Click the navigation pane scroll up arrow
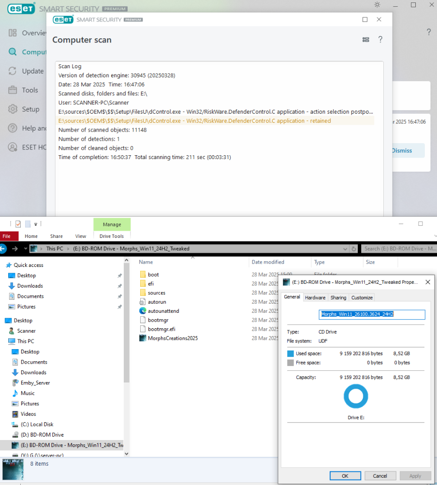Viewport: 437px width, 485px height. [x=127, y=261]
